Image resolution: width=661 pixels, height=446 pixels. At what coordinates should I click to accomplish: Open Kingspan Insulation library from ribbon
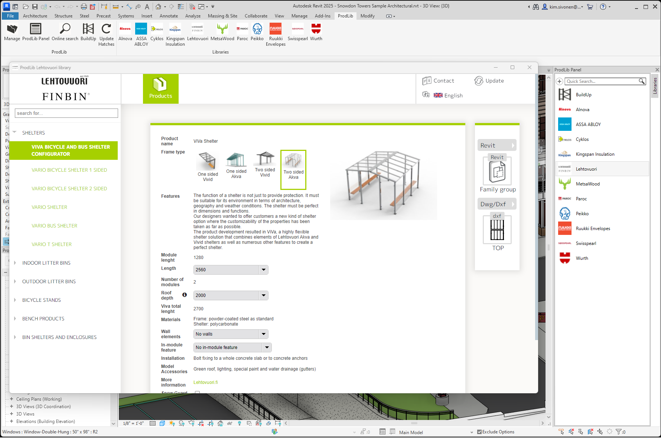(175, 35)
